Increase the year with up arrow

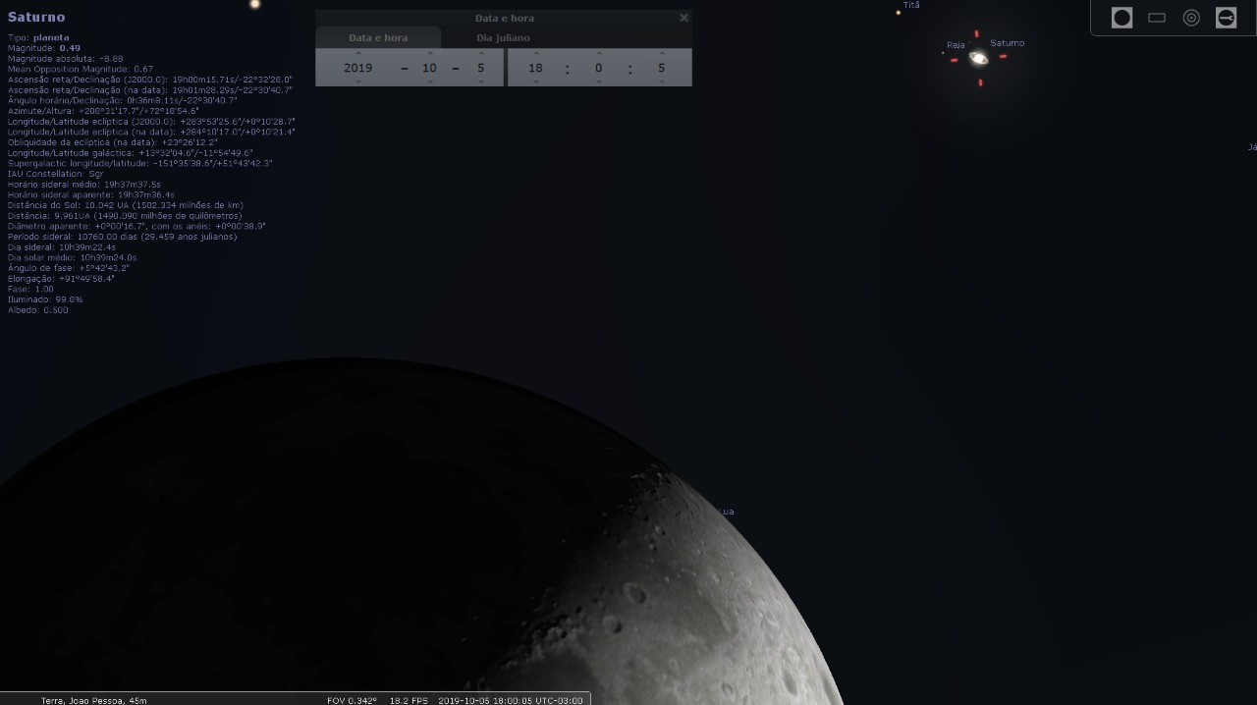[x=357, y=53]
